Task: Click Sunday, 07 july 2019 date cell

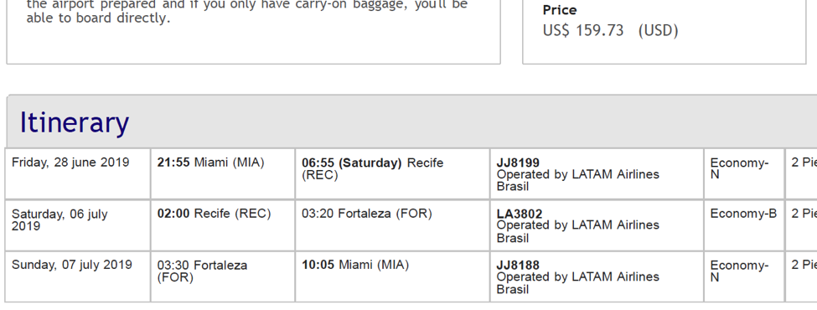Action: click(78, 276)
